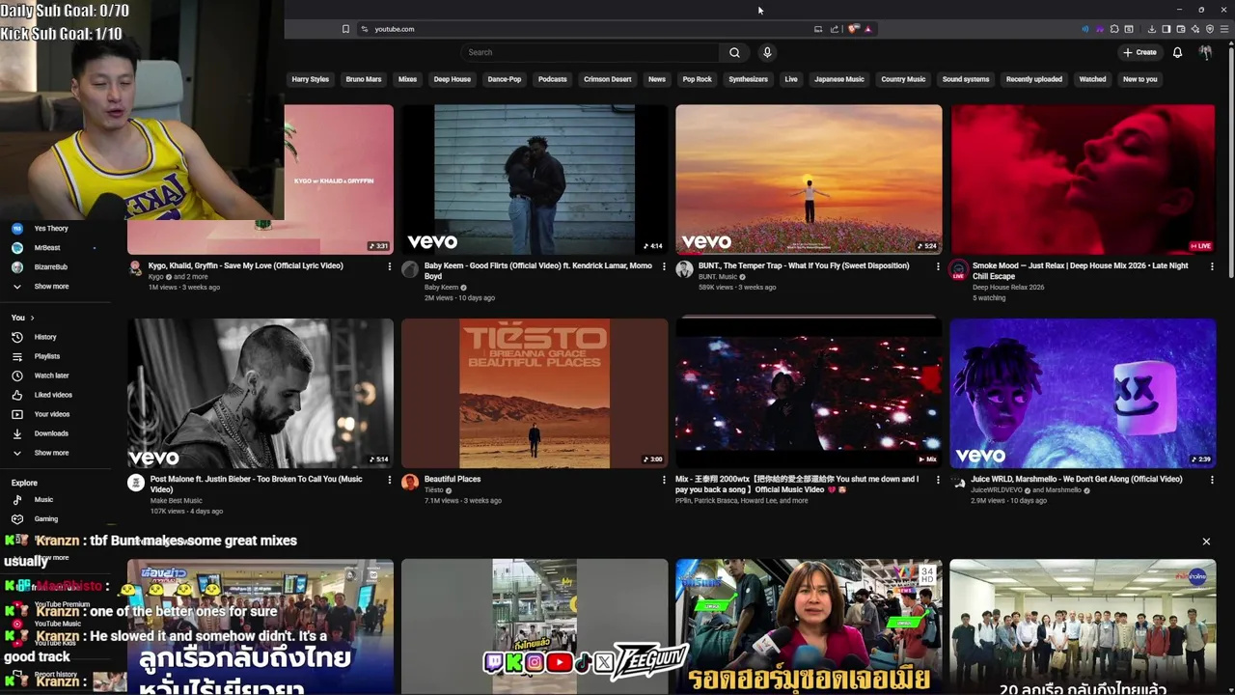The height and width of the screenshot is (695, 1235).
Task: Click the Brave Rewards triangle icon
Action: pyautogui.click(x=868, y=29)
